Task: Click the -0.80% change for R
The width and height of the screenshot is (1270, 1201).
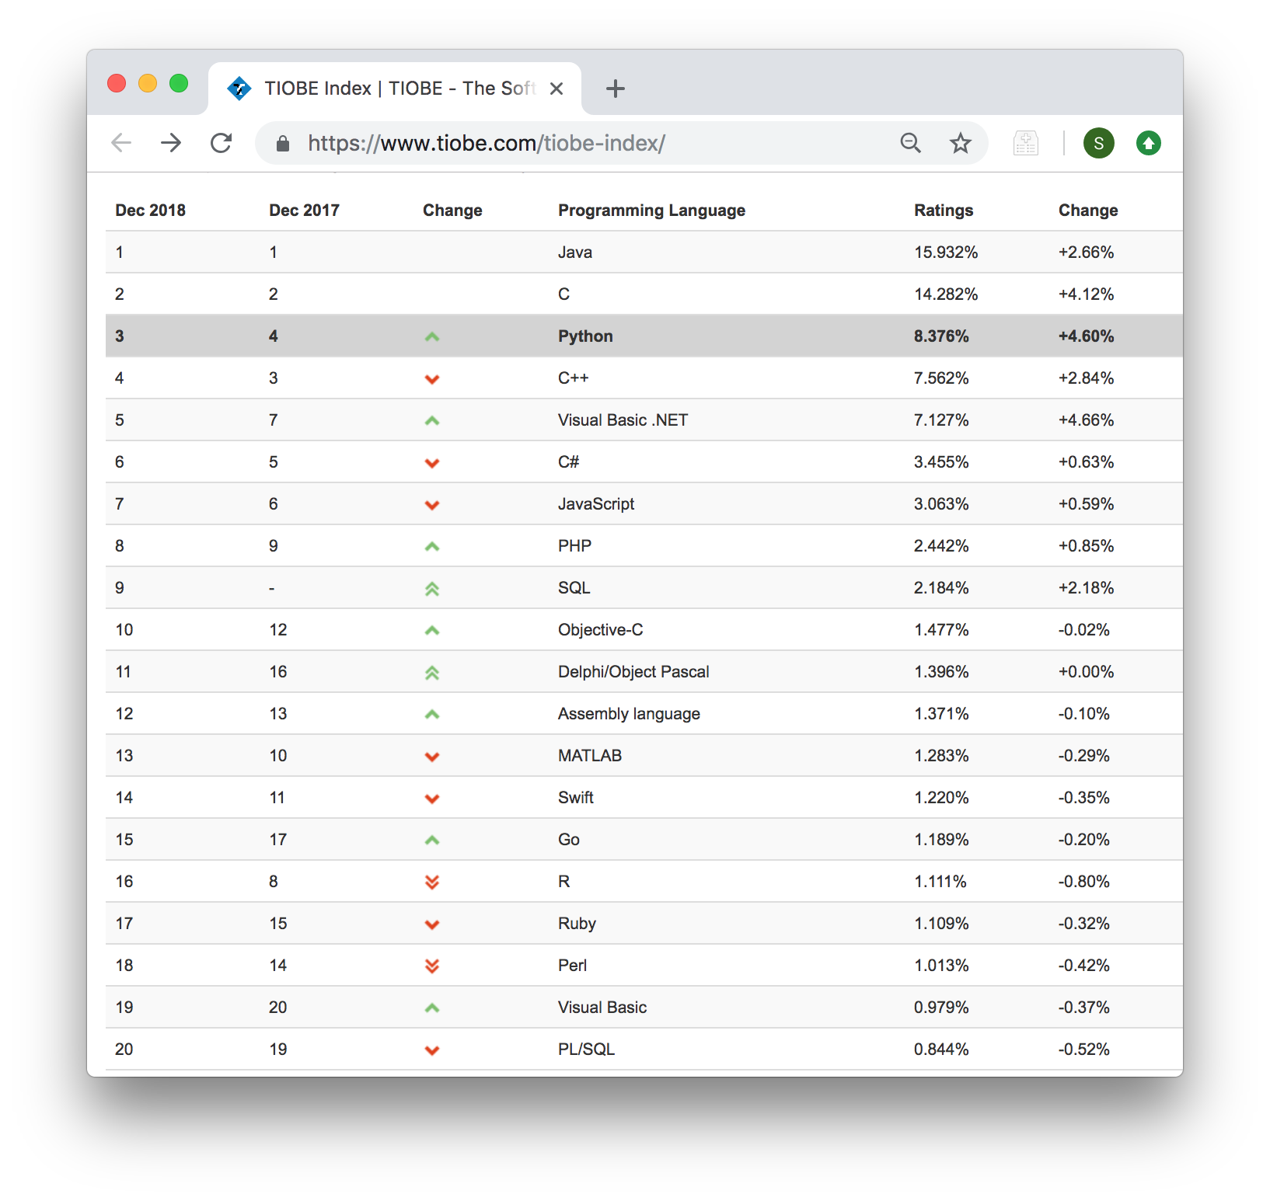Action: 1083,882
